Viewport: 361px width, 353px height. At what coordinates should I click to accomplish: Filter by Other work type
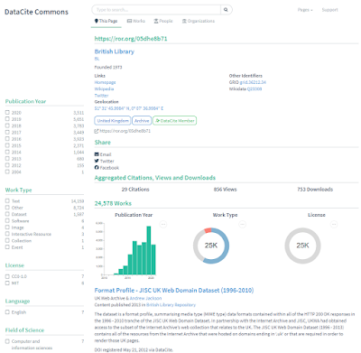(7, 208)
